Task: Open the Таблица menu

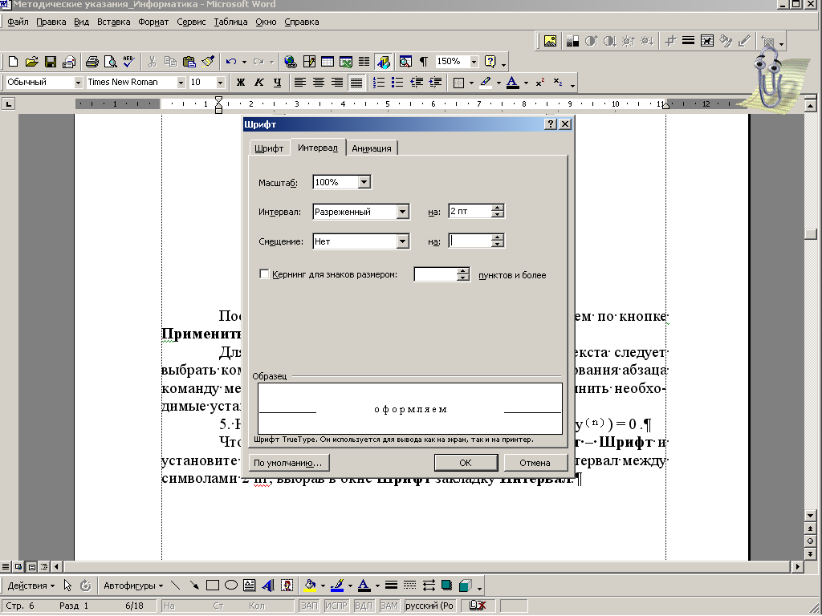Action: click(230, 22)
